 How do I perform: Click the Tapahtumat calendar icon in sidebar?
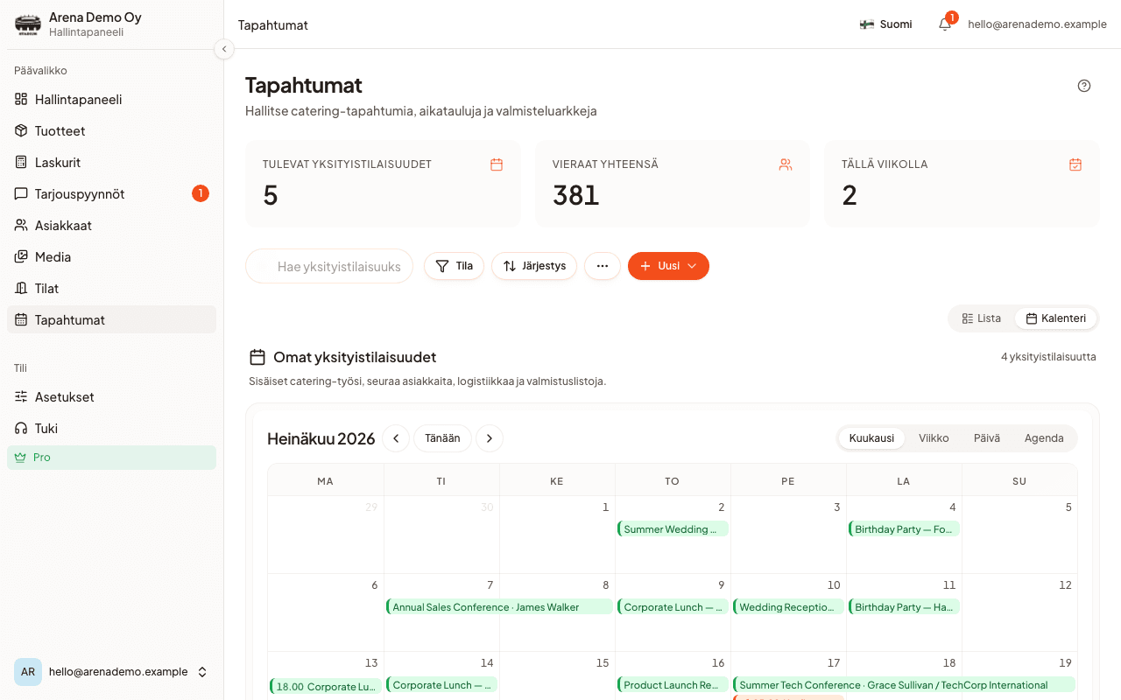pyautogui.click(x=21, y=319)
